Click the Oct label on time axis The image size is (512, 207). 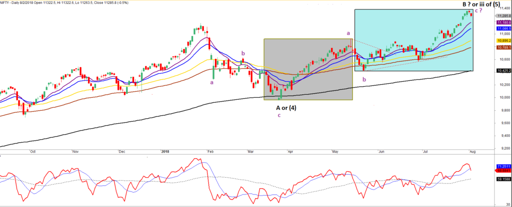[x=33, y=152]
